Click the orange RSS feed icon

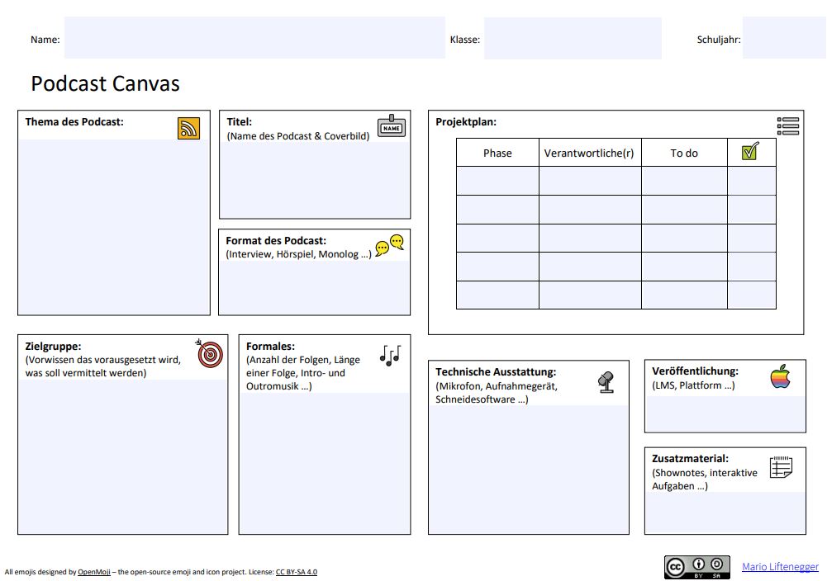[x=188, y=129]
